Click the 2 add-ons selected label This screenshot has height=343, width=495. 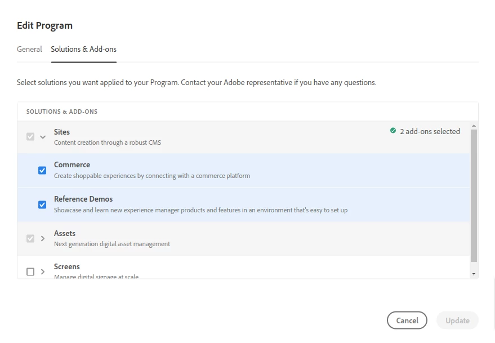(430, 131)
